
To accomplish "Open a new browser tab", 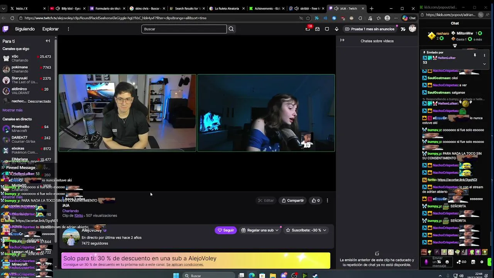I will point(372,8).
